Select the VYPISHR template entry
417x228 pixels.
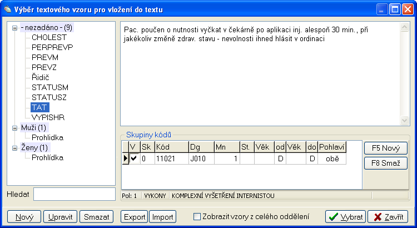tap(48, 117)
